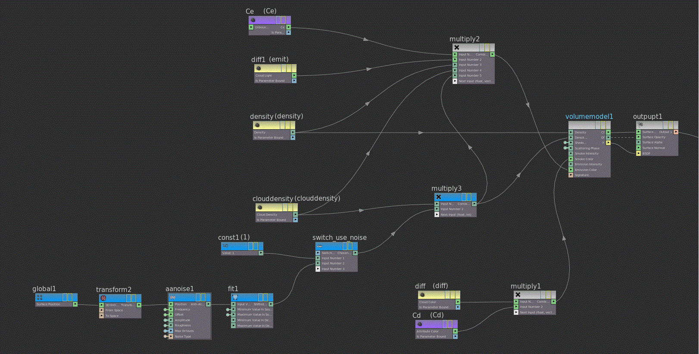Click the multiply3 node's X icon
The width and height of the screenshot is (699, 354).
(x=439, y=197)
